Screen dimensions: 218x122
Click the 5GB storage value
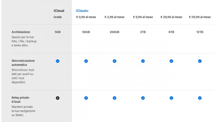pyautogui.click(x=57, y=32)
